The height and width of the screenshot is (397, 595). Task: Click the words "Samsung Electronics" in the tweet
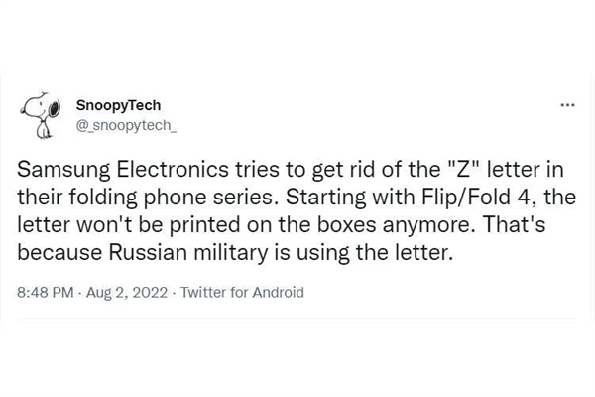click(109, 165)
